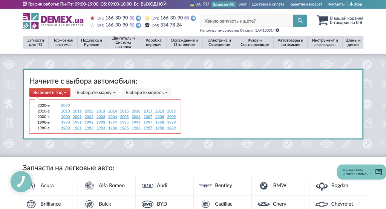This screenshot has height=209, width=386.
Task: Open the Выберите год dropdown
Action: 50,93
